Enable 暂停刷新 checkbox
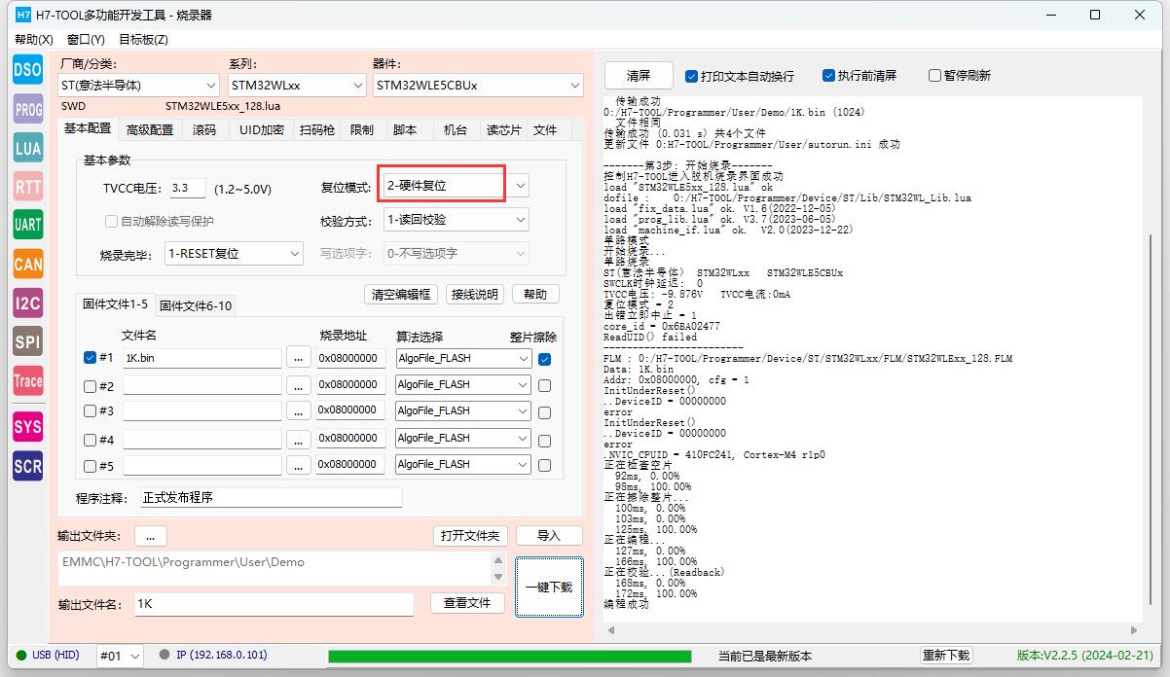This screenshot has height=677, width=1170. (x=934, y=76)
